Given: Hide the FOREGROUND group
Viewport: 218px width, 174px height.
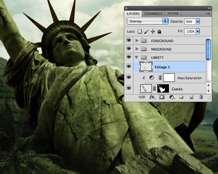Looking at the screenshot, I should click(129, 40).
